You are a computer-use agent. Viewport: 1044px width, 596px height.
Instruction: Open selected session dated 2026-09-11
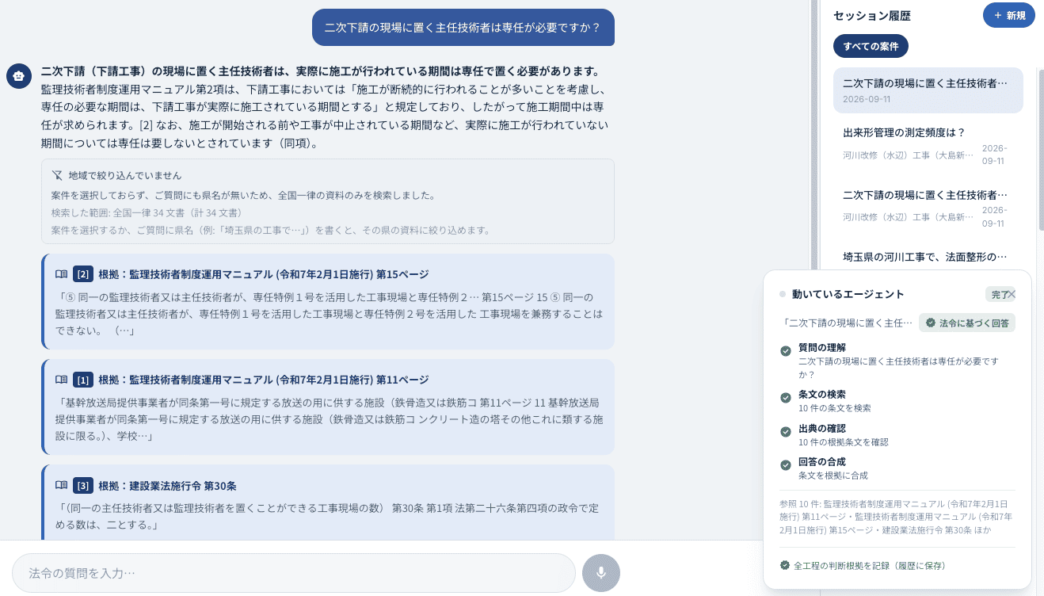click(x=928, y=90)
